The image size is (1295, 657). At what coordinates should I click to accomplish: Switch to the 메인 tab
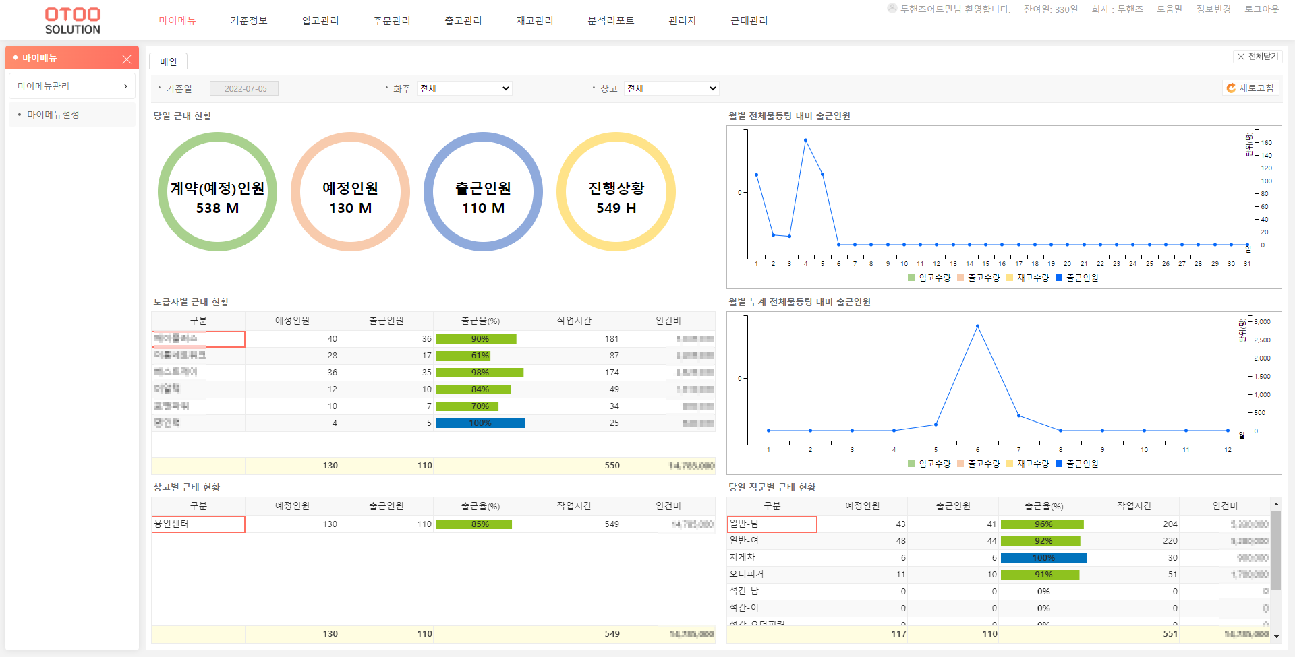[168, 62]
